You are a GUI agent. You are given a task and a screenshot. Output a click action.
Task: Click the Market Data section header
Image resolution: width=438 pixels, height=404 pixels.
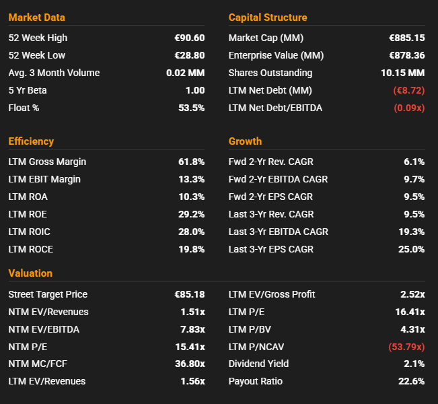36,18
